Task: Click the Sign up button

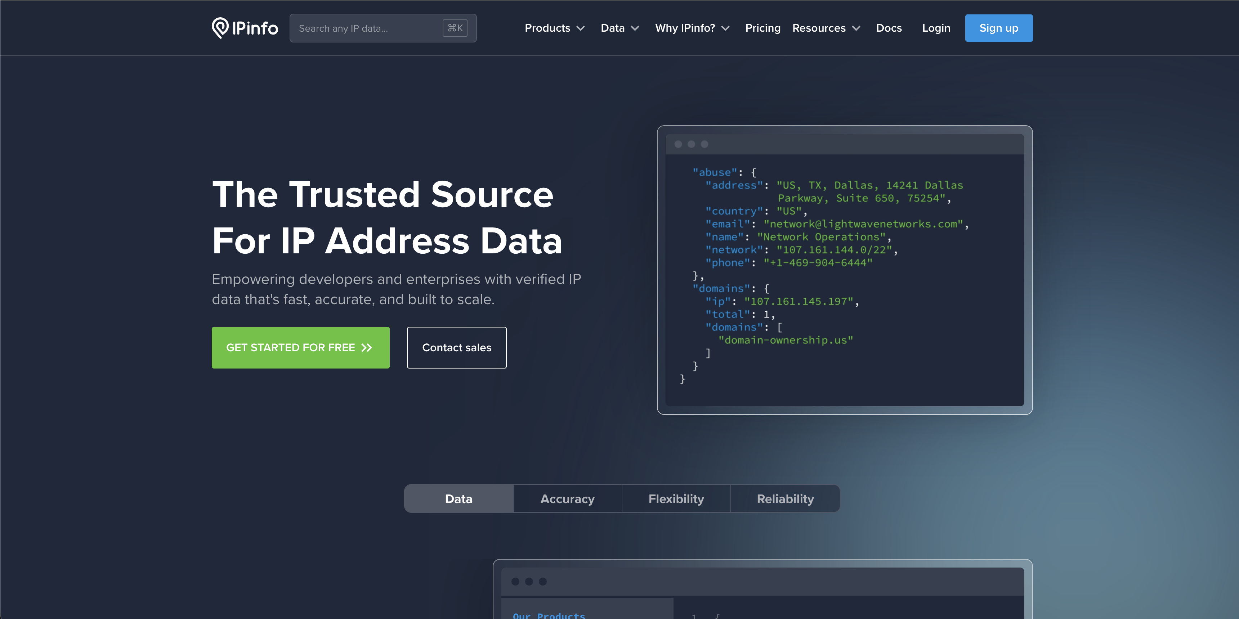Action: [998, 28]
